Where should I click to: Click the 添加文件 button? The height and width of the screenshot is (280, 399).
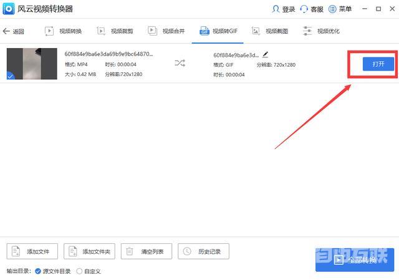(32, 251)
